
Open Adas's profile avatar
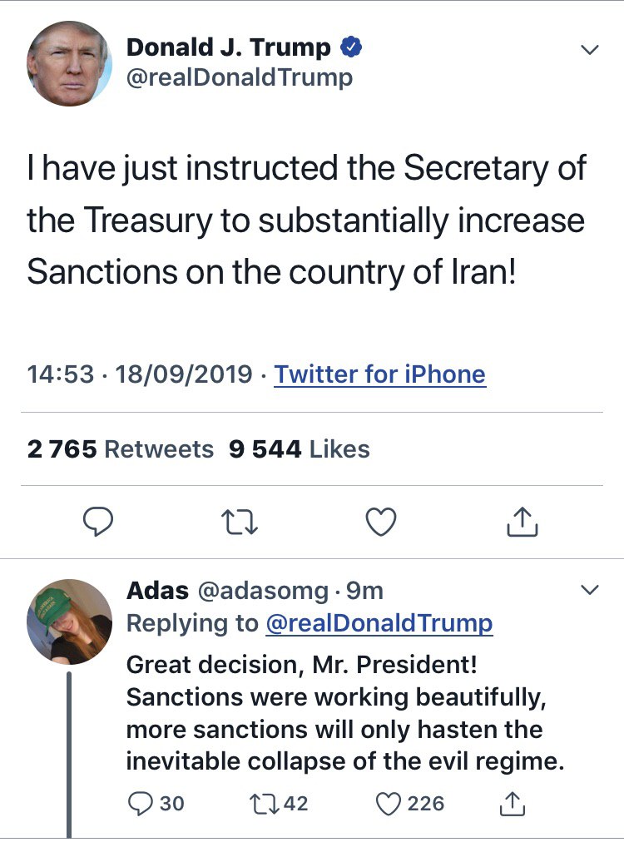pyautogui.click(x=69, y=622)
